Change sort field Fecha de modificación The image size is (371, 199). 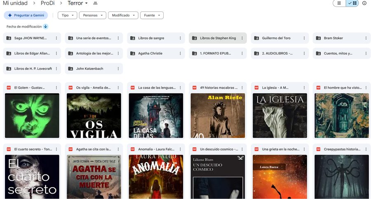(24, 27)
